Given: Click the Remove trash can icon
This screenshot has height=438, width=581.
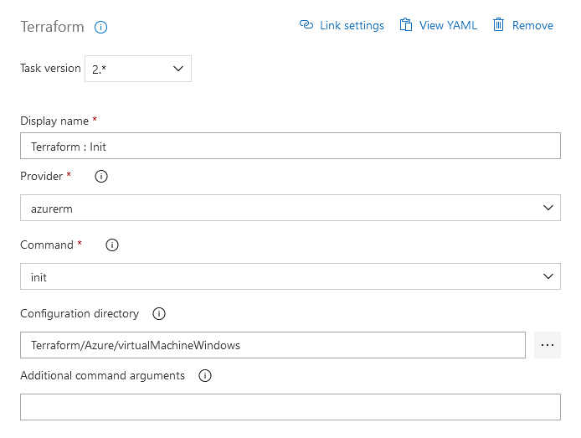Looking at the screenshot, I should pos(498,25).
